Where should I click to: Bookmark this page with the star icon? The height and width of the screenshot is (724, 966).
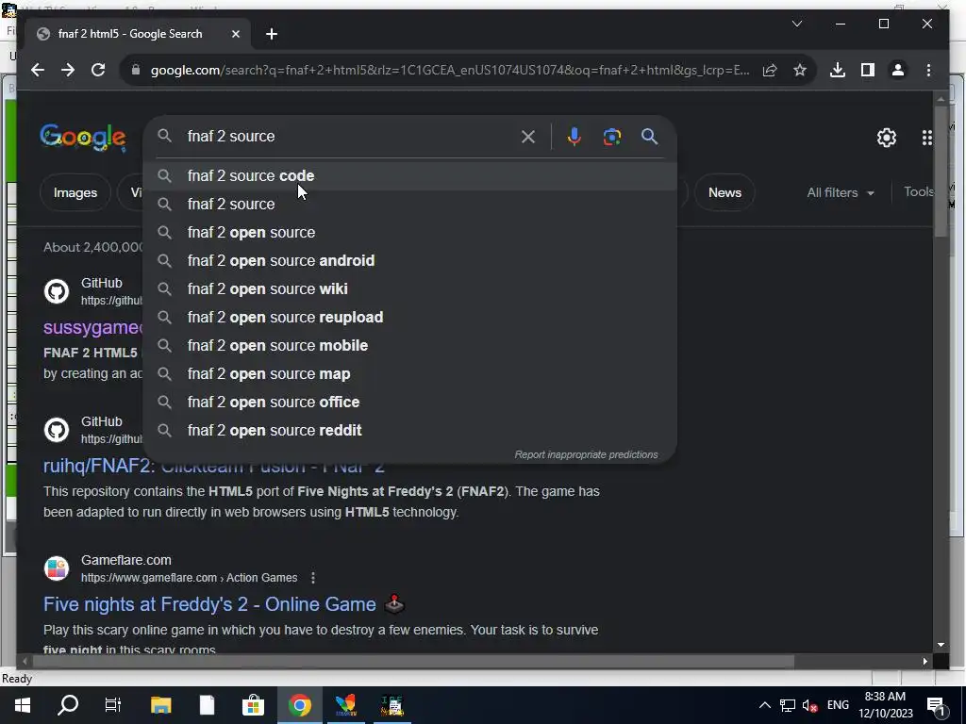800,70
